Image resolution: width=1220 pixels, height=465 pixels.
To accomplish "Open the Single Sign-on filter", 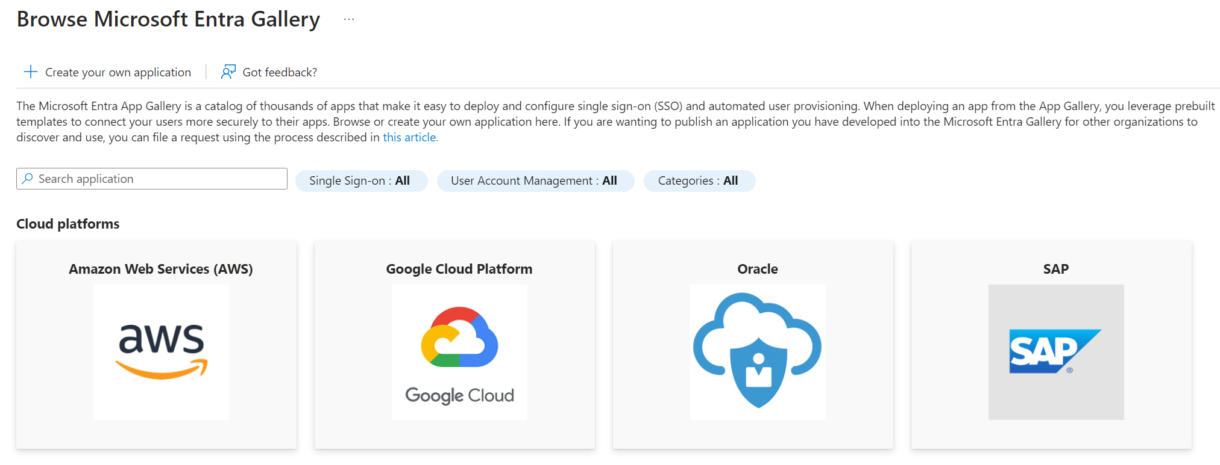I will pos(361,180).
